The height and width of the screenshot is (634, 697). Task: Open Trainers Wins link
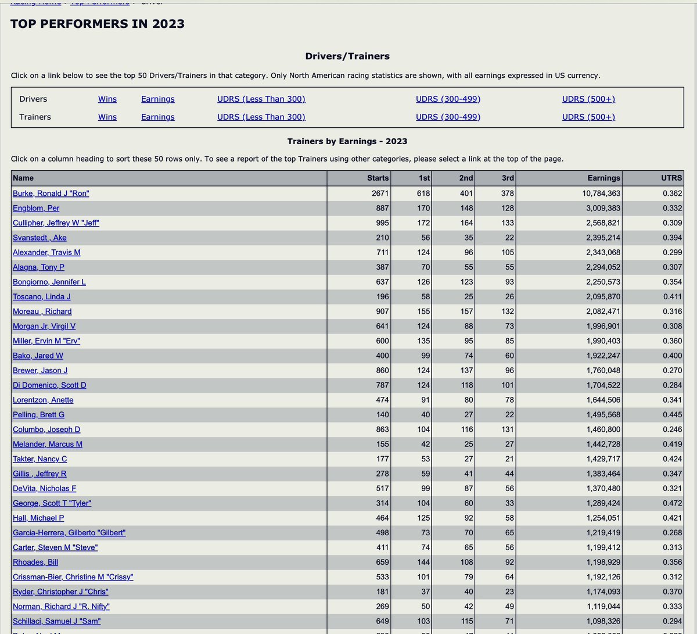pyautogui.click(x=107, y=117)
